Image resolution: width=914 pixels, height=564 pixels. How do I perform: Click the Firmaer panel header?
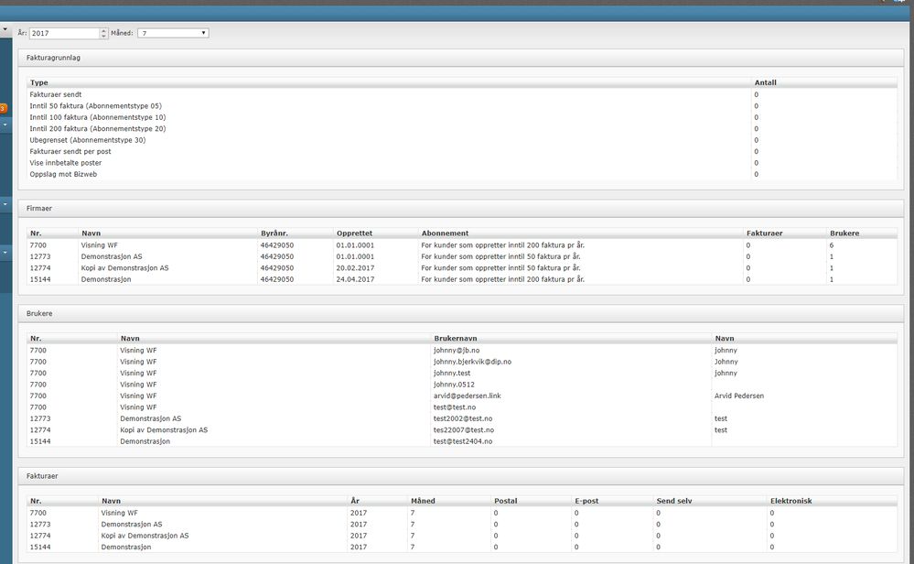pyautogui.click(x=460, y=208)
